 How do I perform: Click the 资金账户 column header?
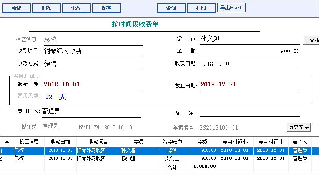pyautogui.click(x=172, y=142)
